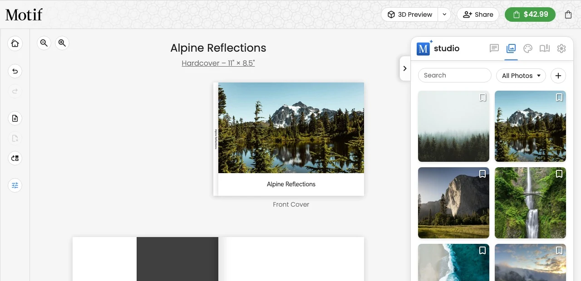Viewport: 581px width, 281px height.
Task: Zoom out of the canvas
Action: point(44,43)
